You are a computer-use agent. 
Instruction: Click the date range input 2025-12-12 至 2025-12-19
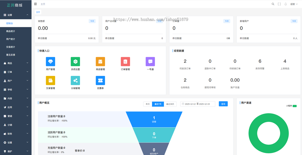[x=198, y=104]
